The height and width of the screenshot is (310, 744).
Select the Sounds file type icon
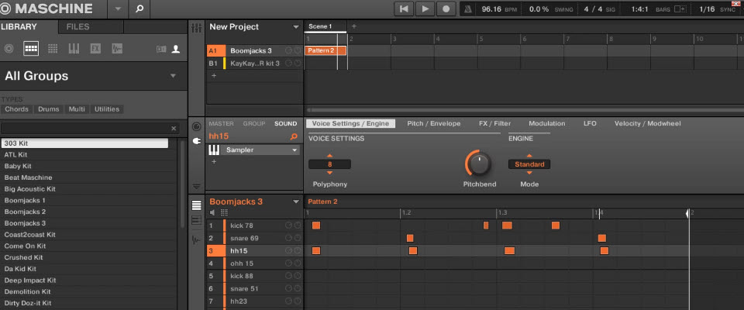click(53, 48)
